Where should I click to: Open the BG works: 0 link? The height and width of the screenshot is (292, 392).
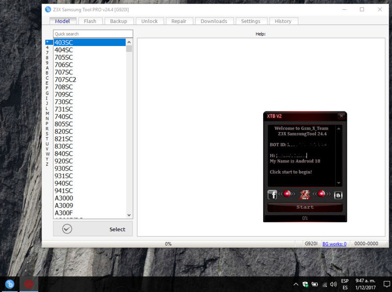pos(335,244)
